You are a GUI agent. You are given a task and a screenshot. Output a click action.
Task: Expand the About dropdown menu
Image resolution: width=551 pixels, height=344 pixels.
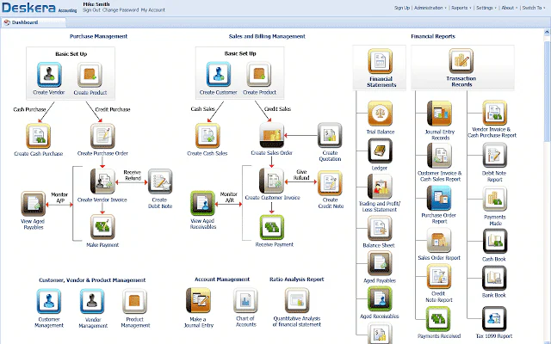pos(509,8)
